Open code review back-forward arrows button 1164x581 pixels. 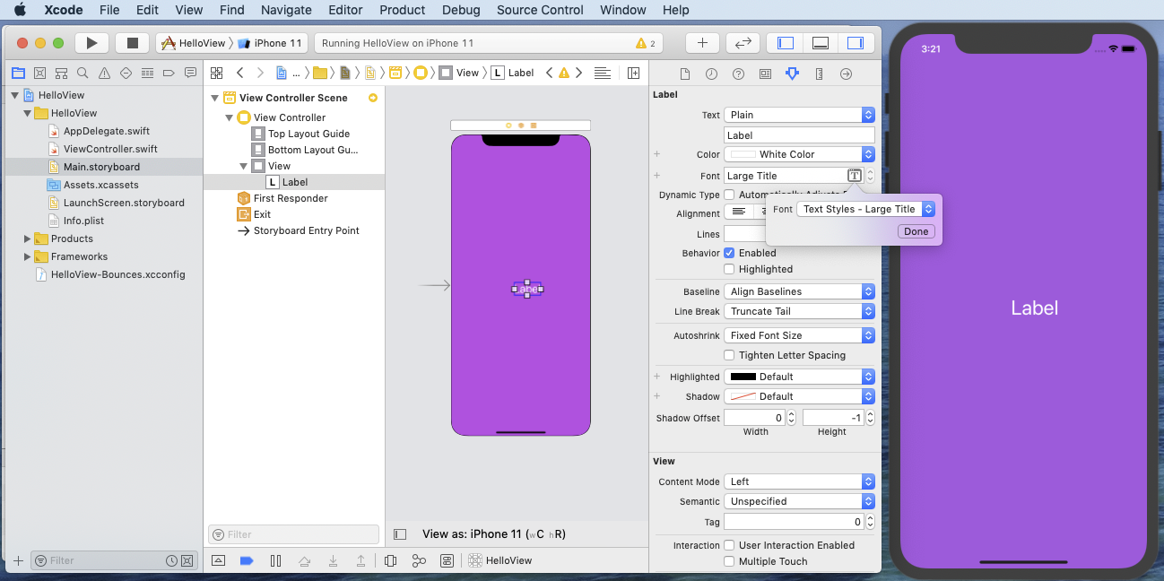(743, 43)
